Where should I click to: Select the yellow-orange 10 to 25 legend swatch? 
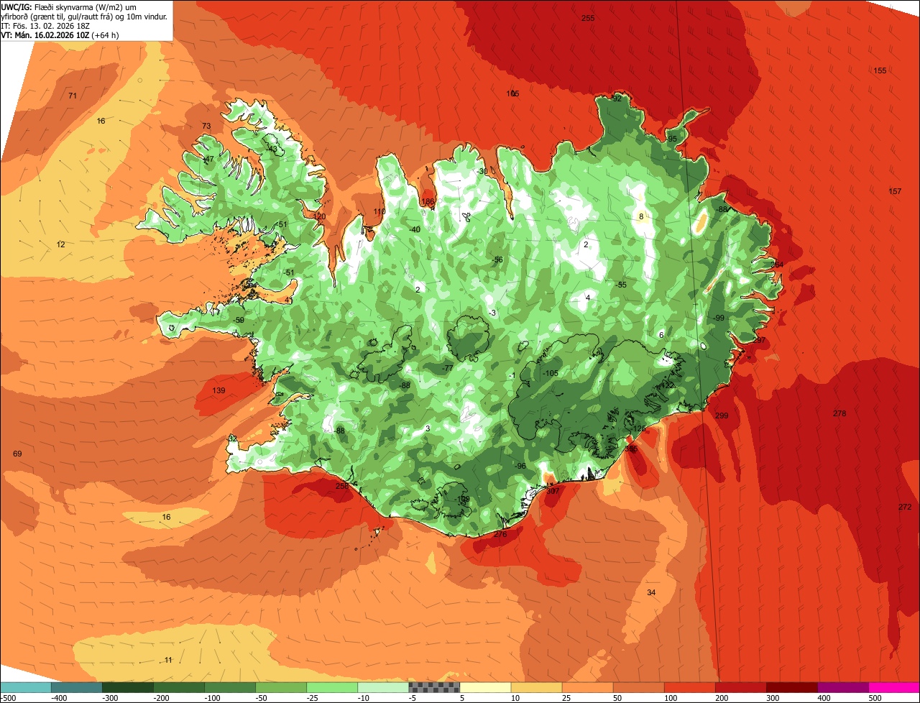tap(536, 687)
